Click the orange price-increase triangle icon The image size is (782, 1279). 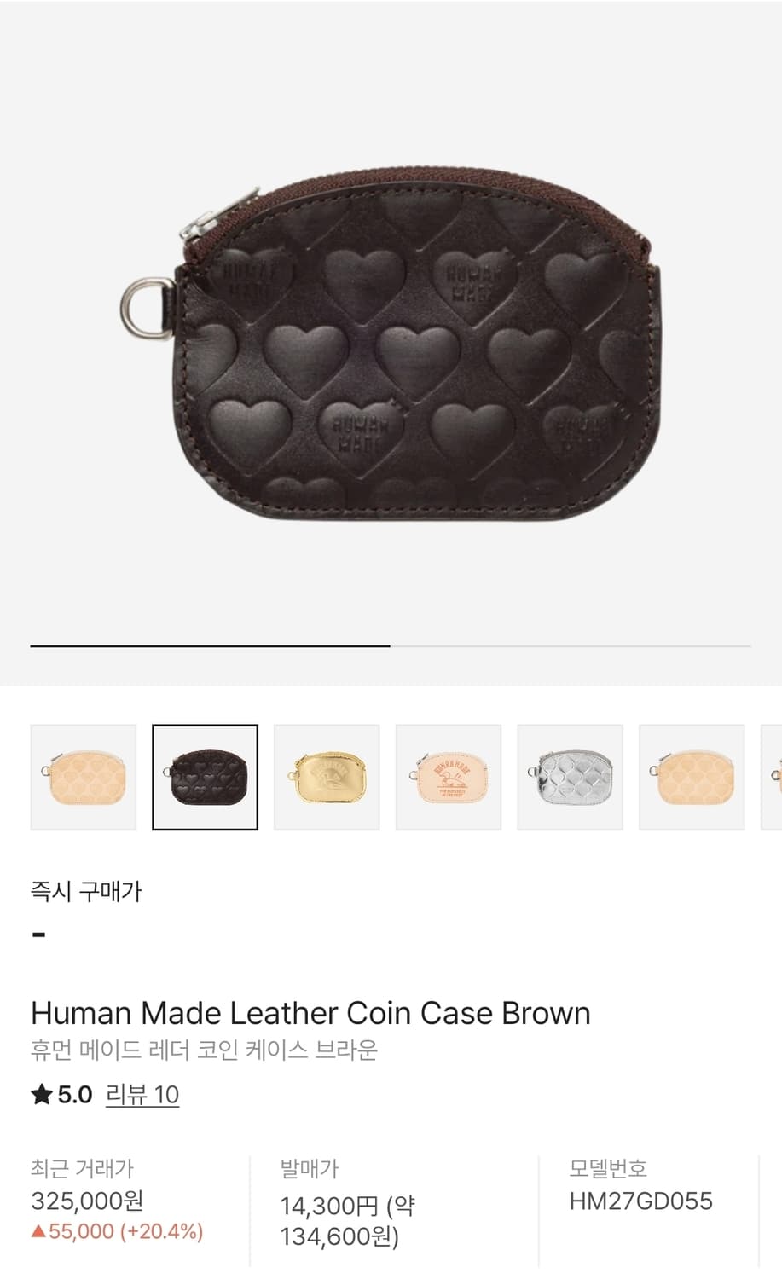tap(38, 1231)
